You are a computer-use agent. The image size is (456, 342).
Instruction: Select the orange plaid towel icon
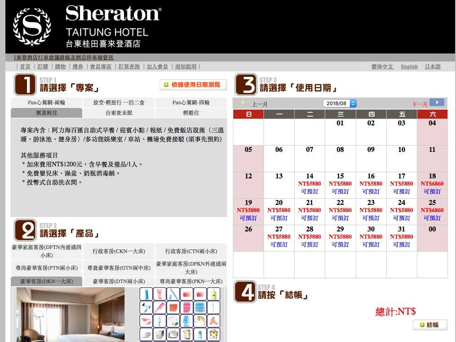[173, 307]
